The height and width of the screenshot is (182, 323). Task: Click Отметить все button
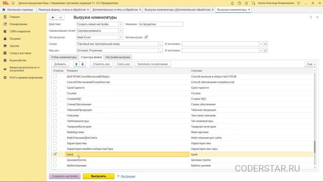[101, 64]
